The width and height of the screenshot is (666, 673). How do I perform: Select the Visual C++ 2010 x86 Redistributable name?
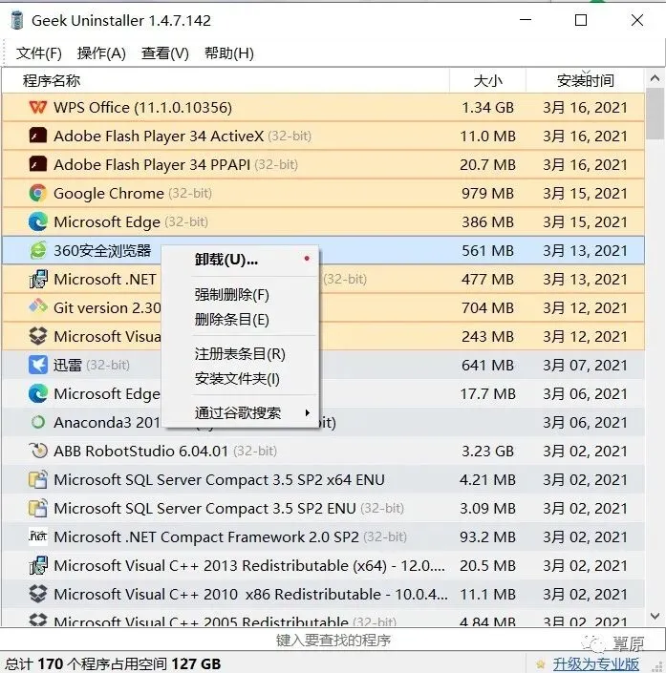click(x=250, y=594)
